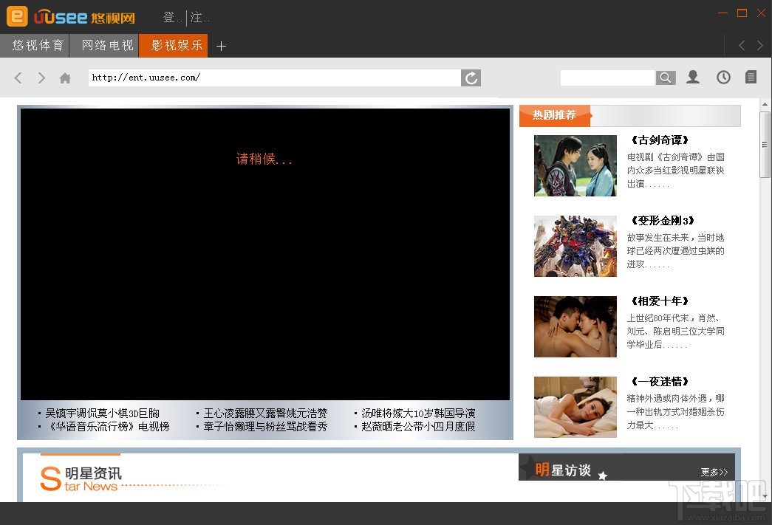The width and height of the screenshot is (772, 525).
Task: Click the 登录 login link
Action: [170, 17]
